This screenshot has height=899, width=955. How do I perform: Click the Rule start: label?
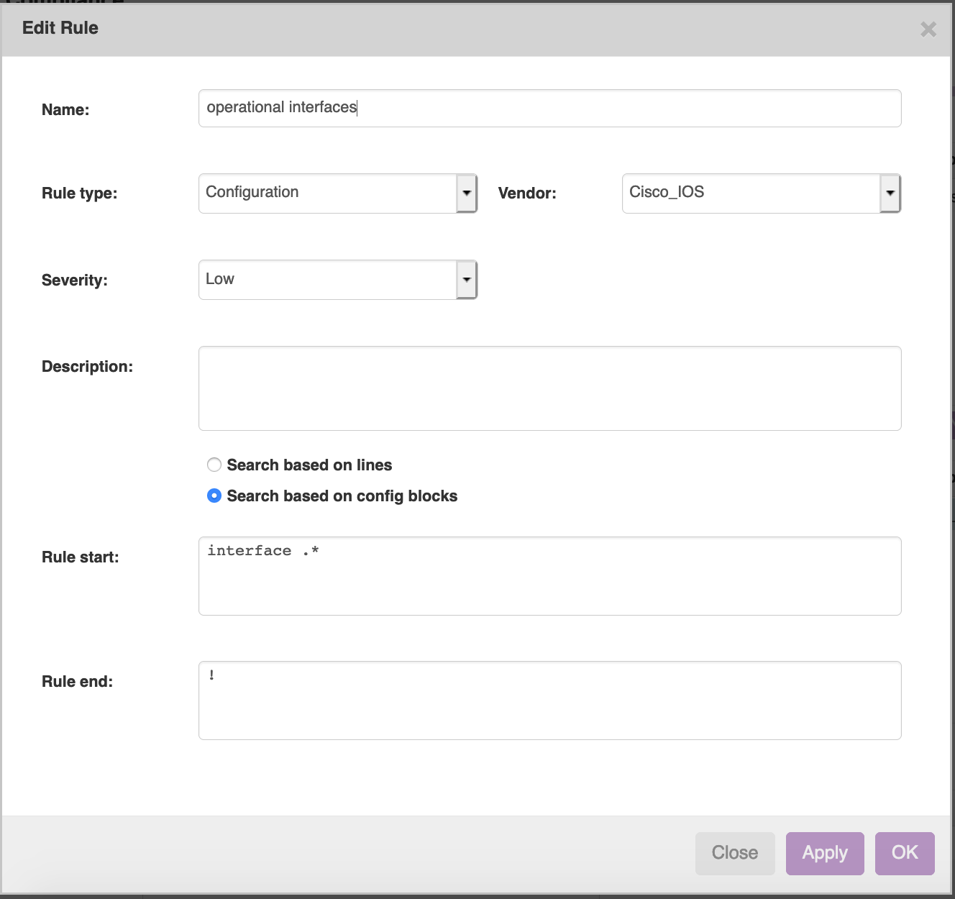click(x=81, y=557)
